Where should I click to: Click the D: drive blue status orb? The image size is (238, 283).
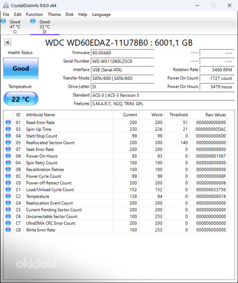pos(33,21)
